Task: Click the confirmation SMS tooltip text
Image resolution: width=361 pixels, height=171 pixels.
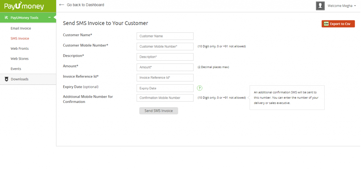Action: [x=286, y=98]
